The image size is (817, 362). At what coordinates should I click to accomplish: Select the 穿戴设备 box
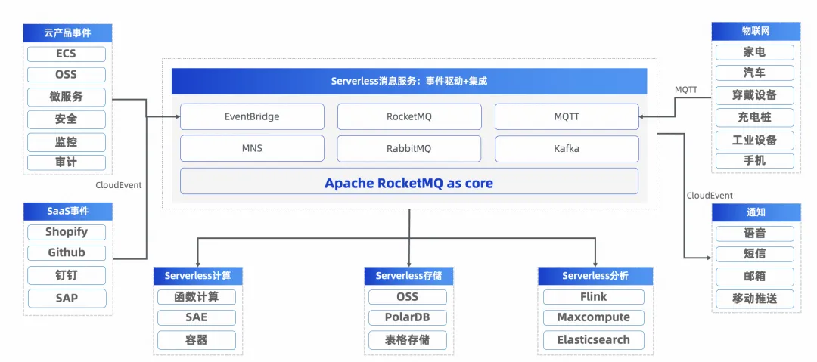click(x=754, y=95)
